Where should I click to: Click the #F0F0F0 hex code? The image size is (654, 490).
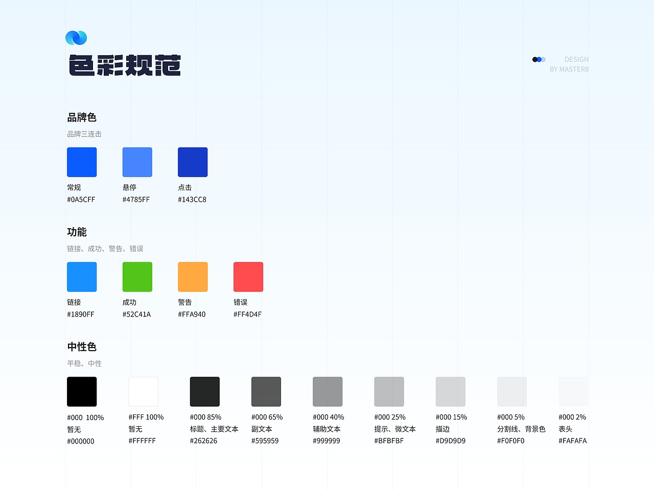(x=511, y=441)
